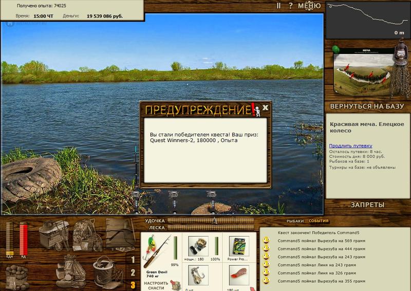Open help with the question mark icon

(290, 6)
